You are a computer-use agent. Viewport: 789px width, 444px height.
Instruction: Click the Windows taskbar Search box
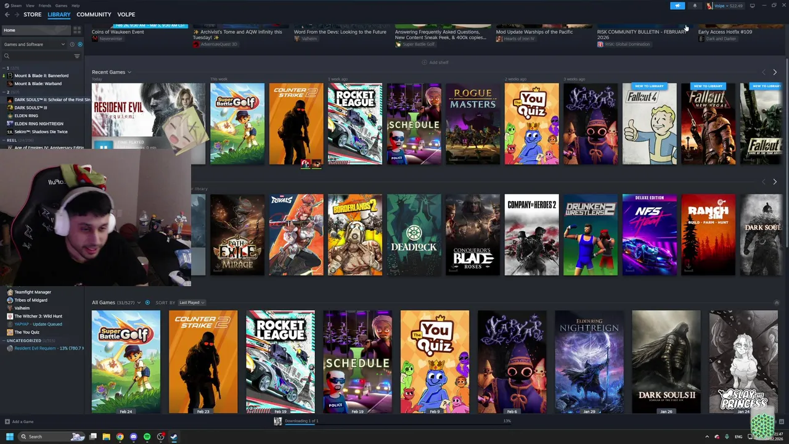click(52, 437)
